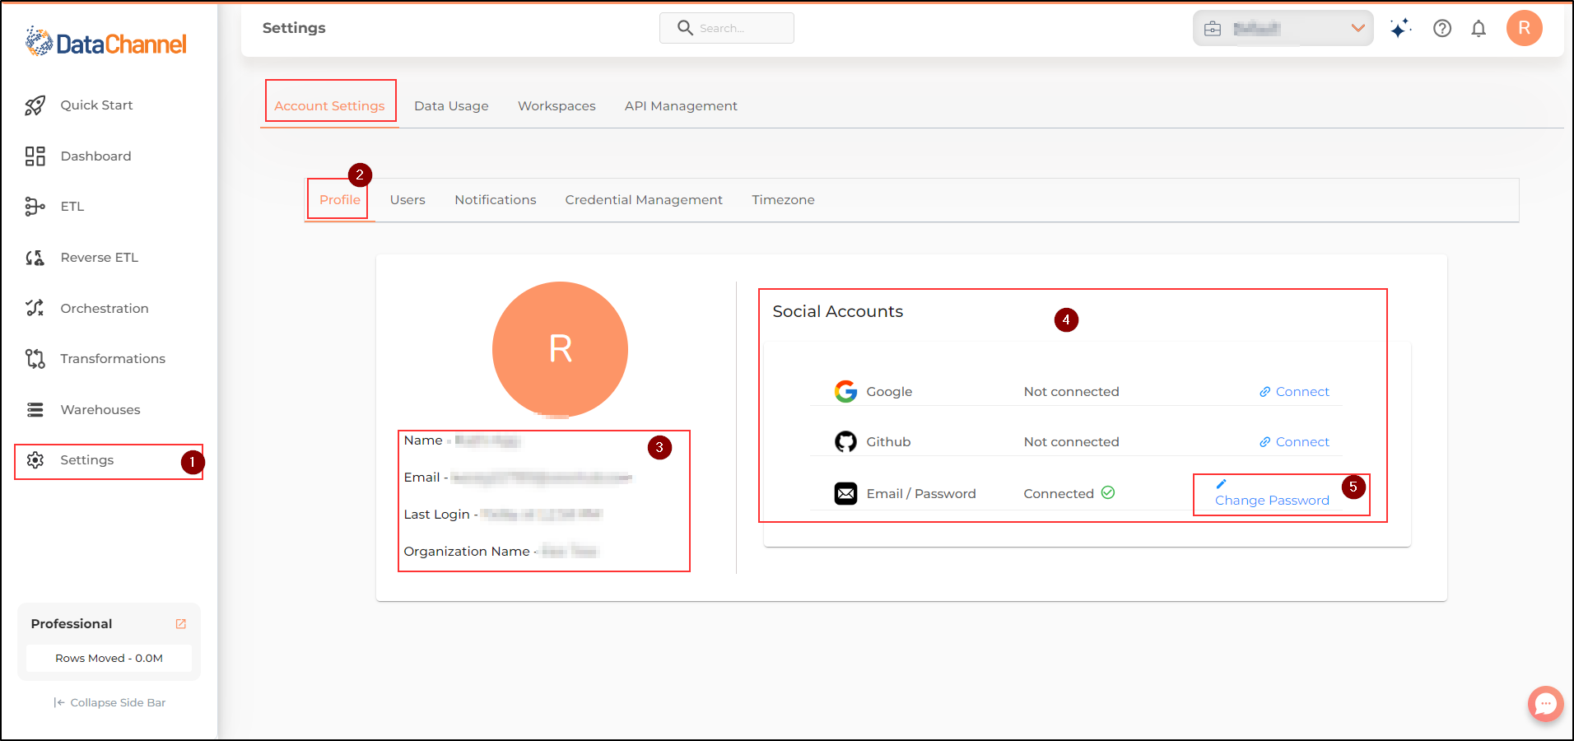Open the Notifications sub-tab
Viewport: 1574px width, 741px height.
[x=495, y=199]
